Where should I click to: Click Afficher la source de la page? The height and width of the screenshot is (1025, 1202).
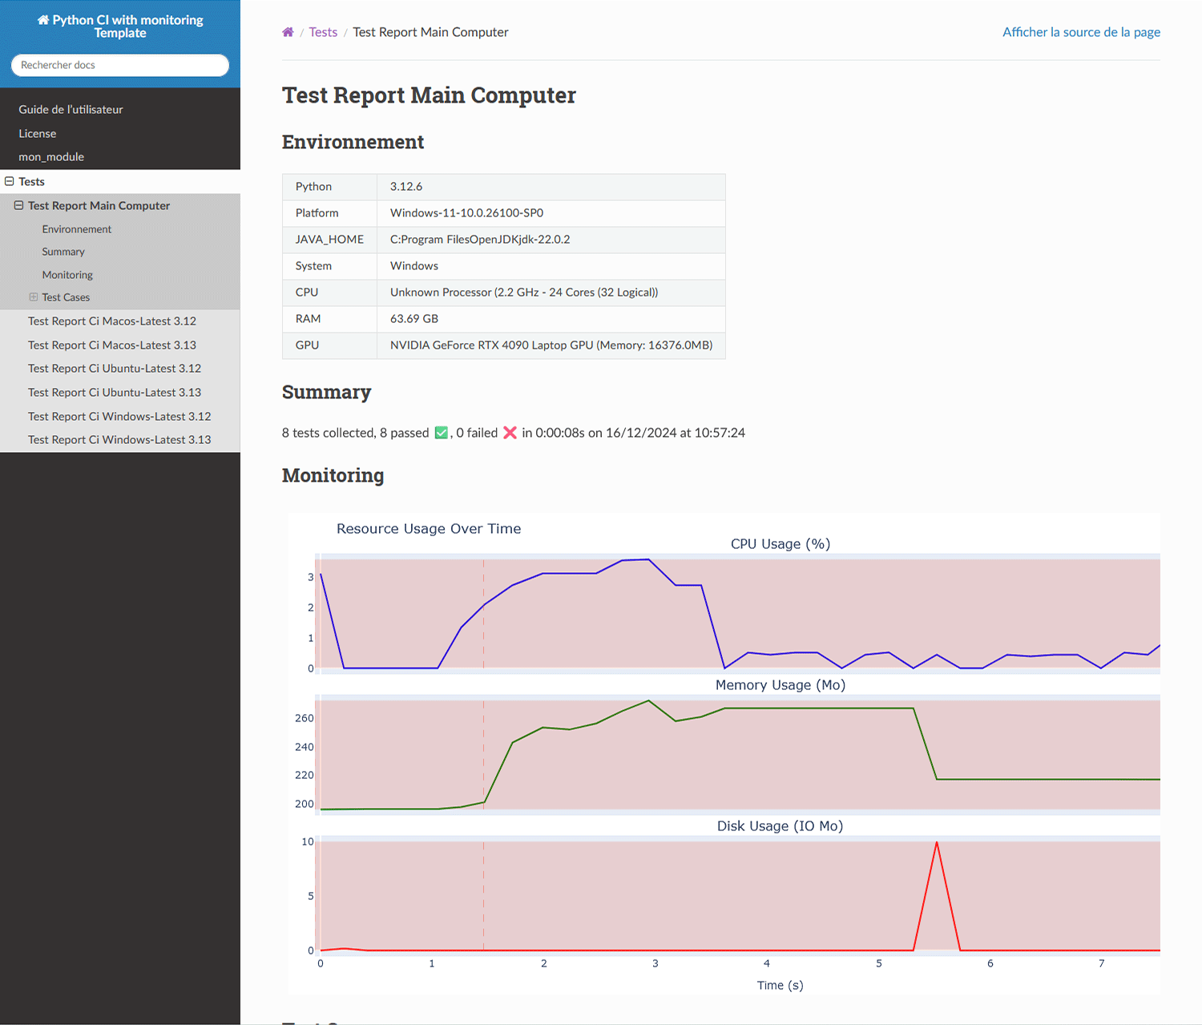point(1081,32)
